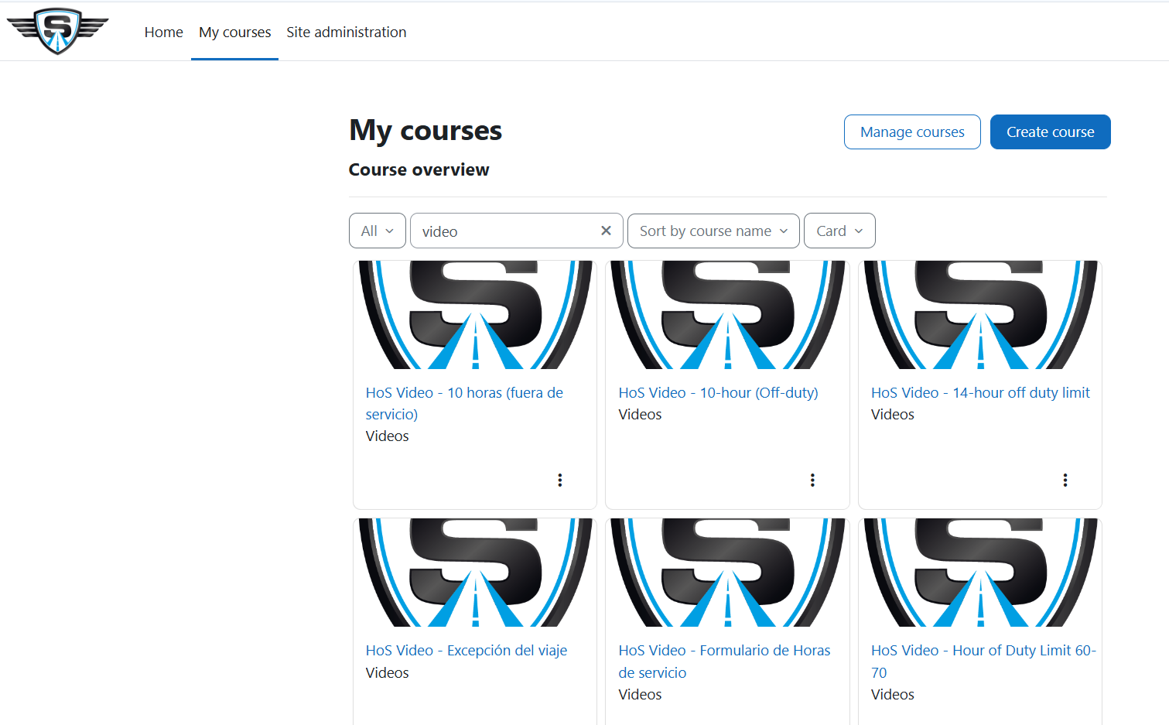Click the My courses page heading
1169x725 pixels.
point(426,130)
